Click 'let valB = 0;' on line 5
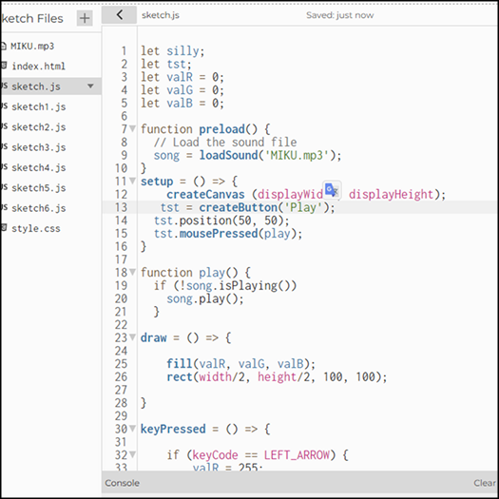 [182, 103]
